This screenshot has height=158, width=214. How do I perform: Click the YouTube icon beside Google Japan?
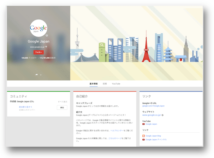click(x=143, y=124)
